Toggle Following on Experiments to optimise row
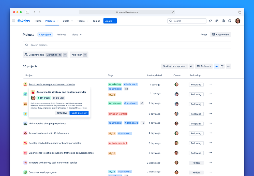Image resolution: width=254 pixels, height=176 pixels. point(196,153)
